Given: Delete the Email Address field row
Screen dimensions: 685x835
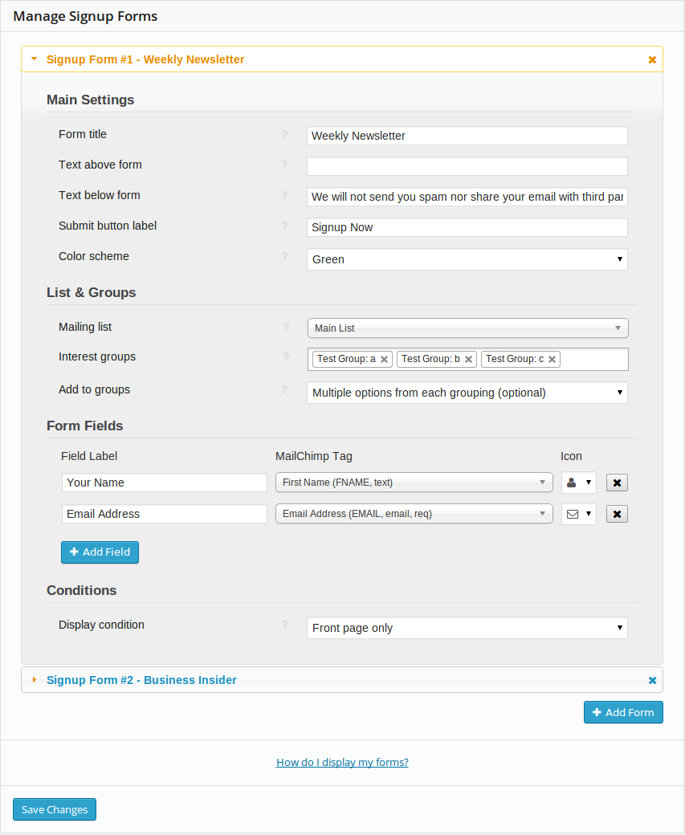Looking at the screenshot, I should (x=617, y=515).
